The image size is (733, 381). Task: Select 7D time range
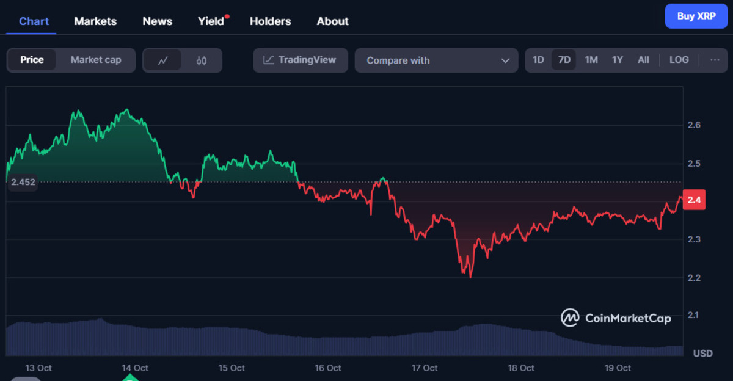(x=564, y=60)
